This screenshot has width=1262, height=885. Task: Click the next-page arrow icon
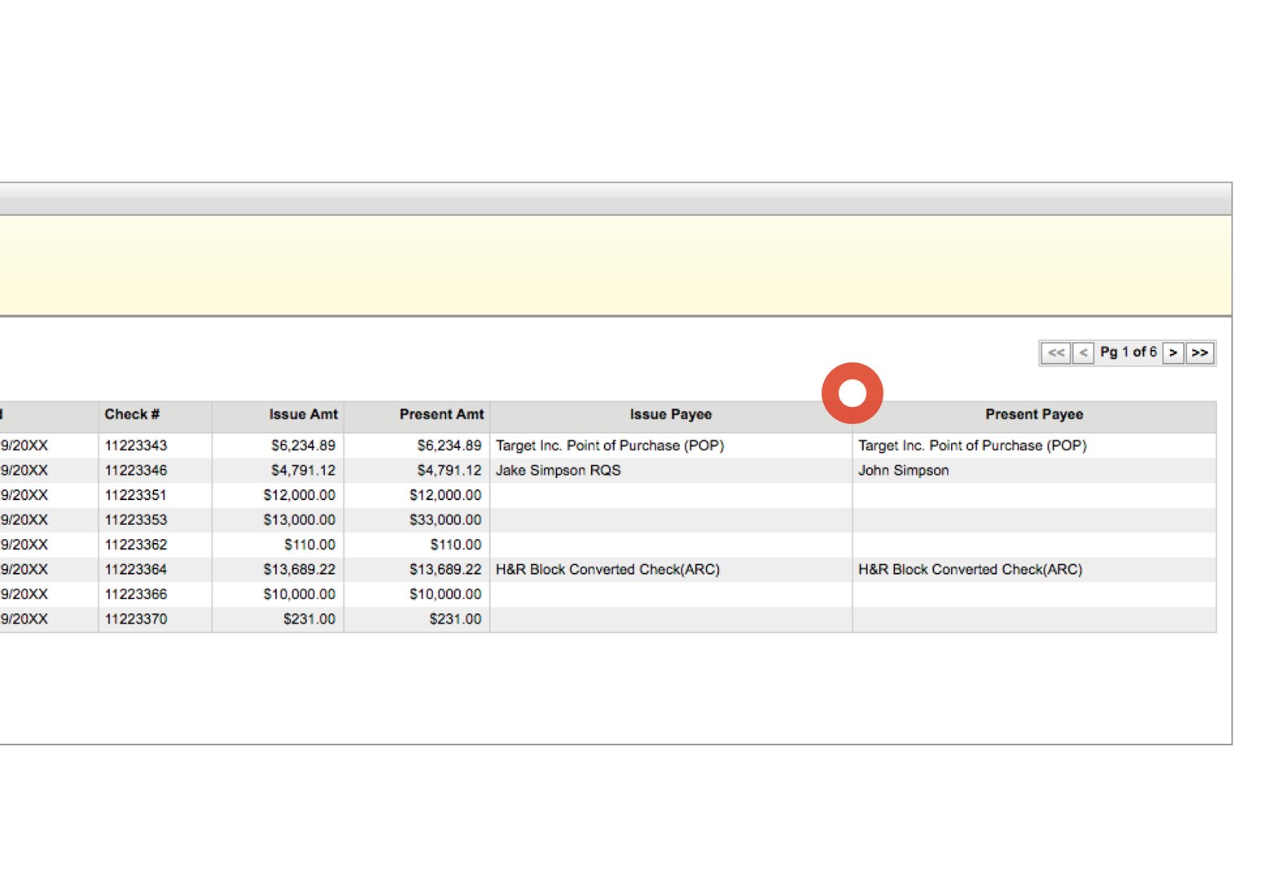tap(1172, 353)
